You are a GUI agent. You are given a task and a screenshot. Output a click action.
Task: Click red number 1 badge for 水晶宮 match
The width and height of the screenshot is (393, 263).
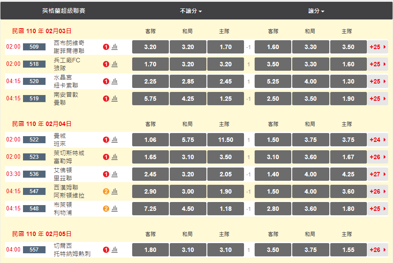point(106,81)
